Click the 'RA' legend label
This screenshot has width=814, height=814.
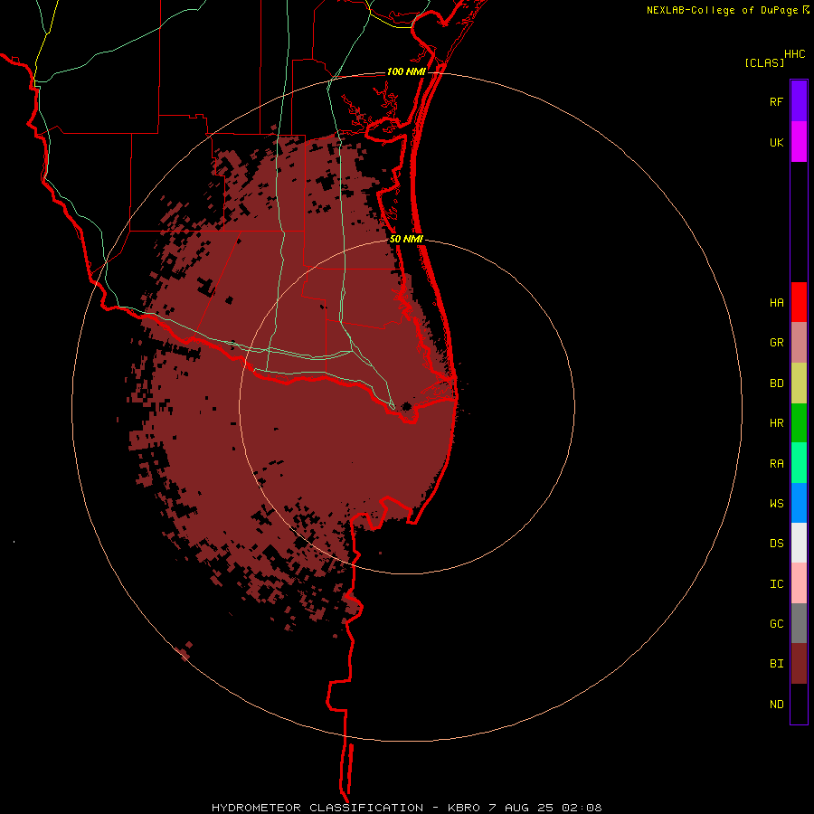[x=776, y=464]
